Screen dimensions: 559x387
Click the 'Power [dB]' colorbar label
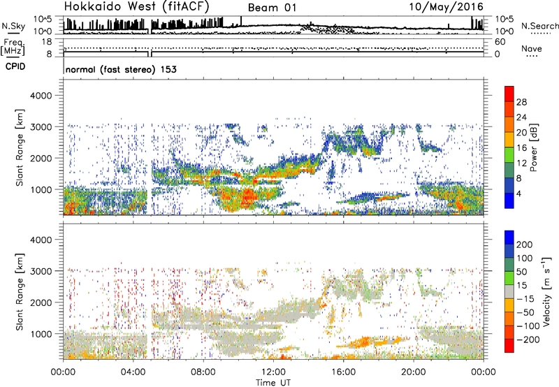pos(533,147)
